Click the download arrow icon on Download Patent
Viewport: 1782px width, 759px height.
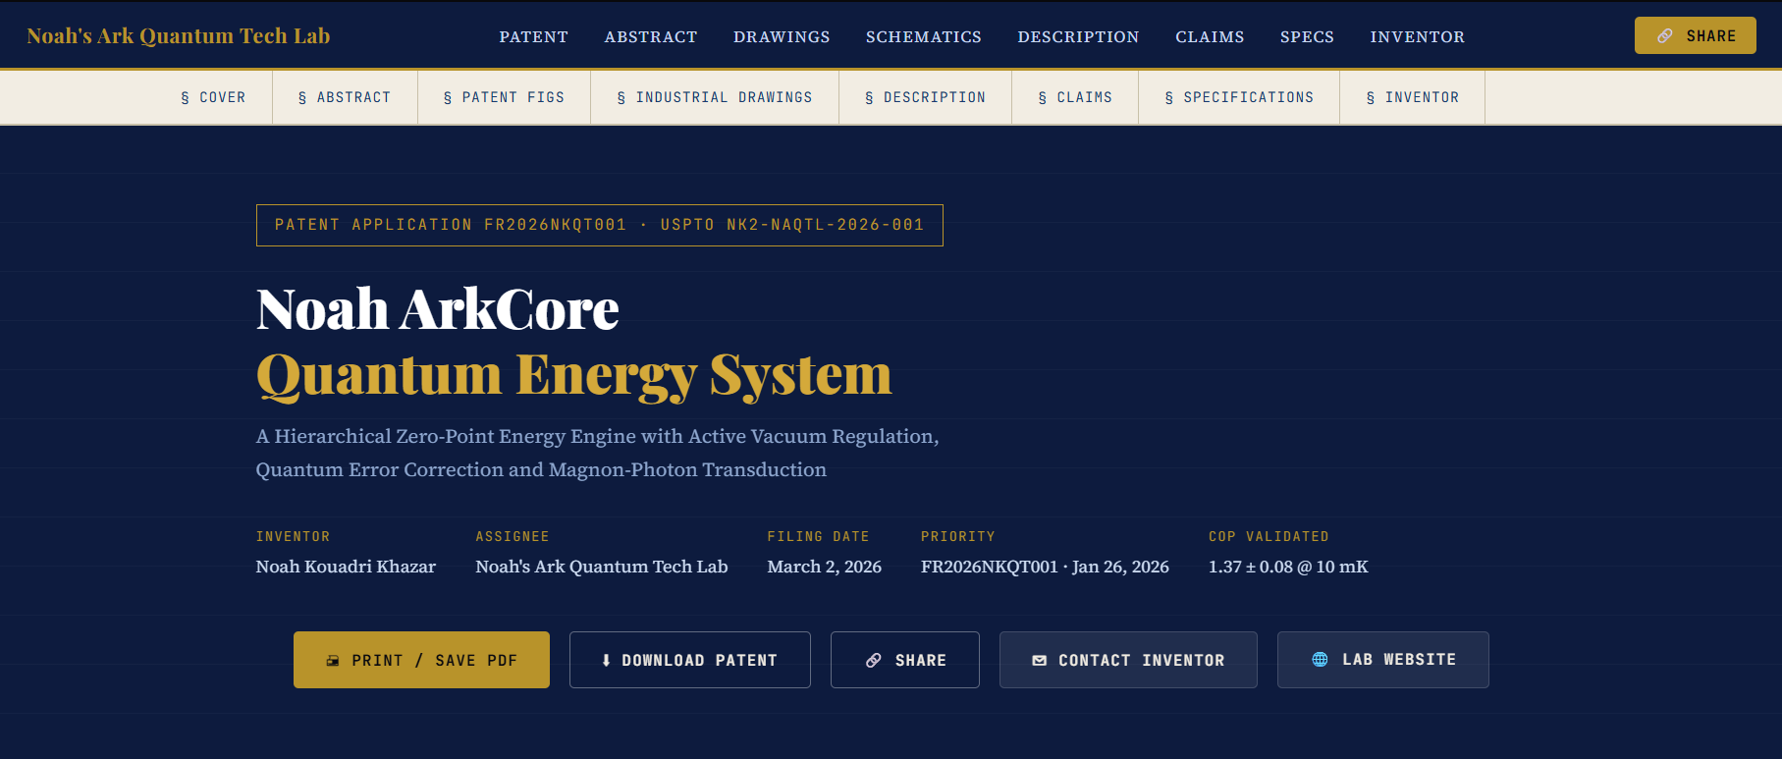606,661
